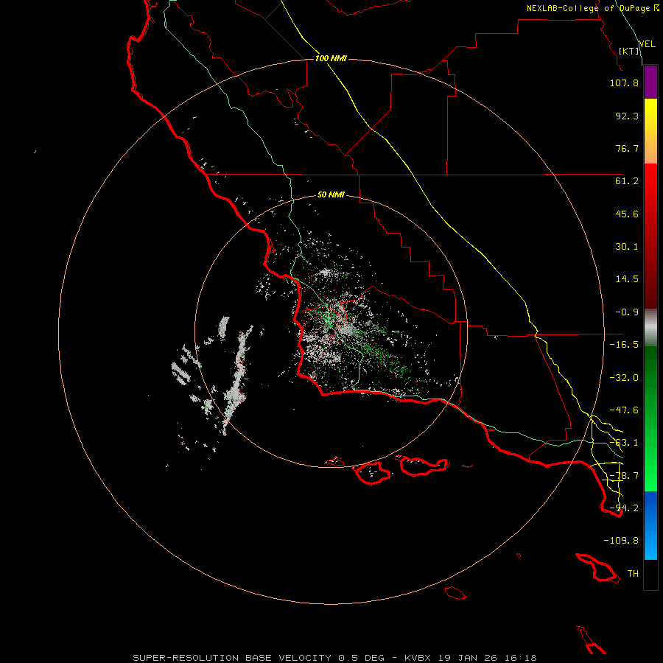Click the -63.1 velocity scale value
Screen dimensions: 663x663
624,443
